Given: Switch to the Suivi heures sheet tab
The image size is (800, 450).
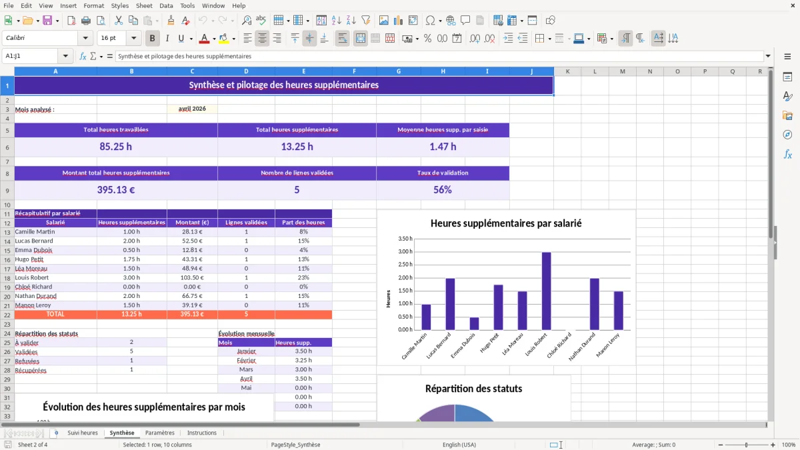Looking at the screenshot, I should point(83,433).
